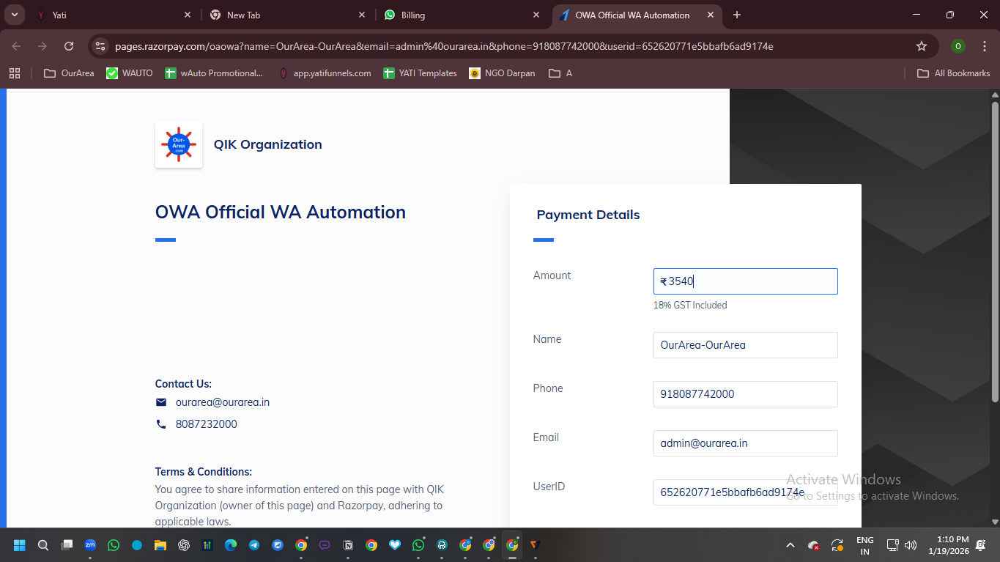Viewport: 1000px width, 562px height.
Task: Click the Amount input field
Action: [745, 281]
